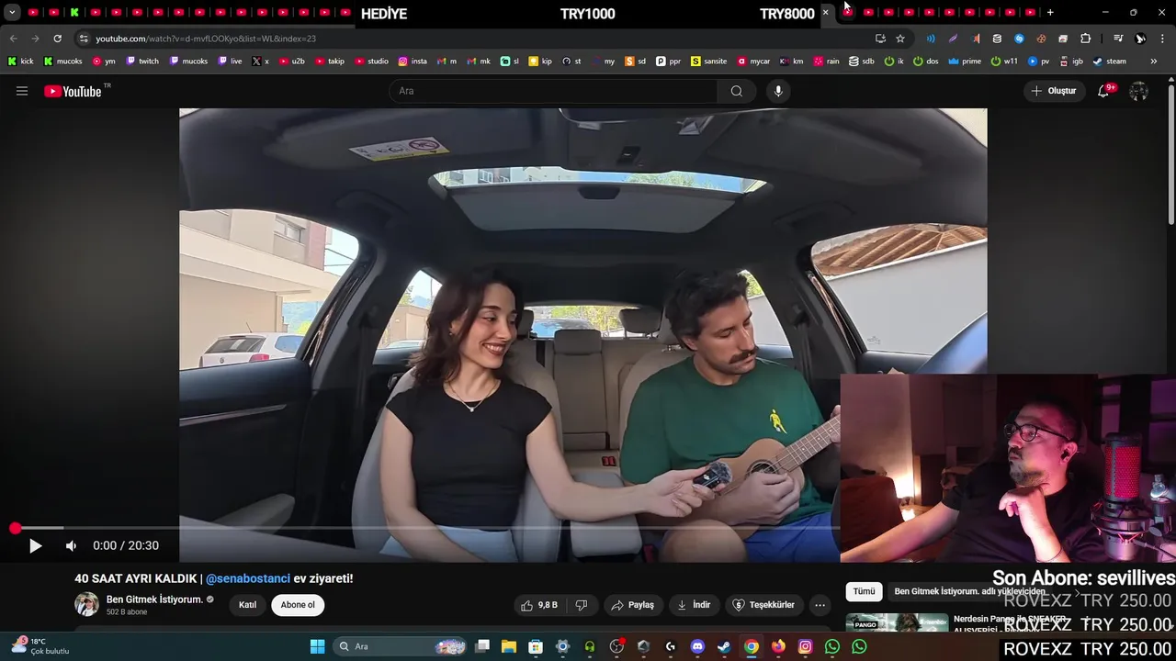Open OBS Studio from the taskbar
Image resolution: width=1176 pixels, height=661 pixels.
pyautogui.click(x=616, y=646)
